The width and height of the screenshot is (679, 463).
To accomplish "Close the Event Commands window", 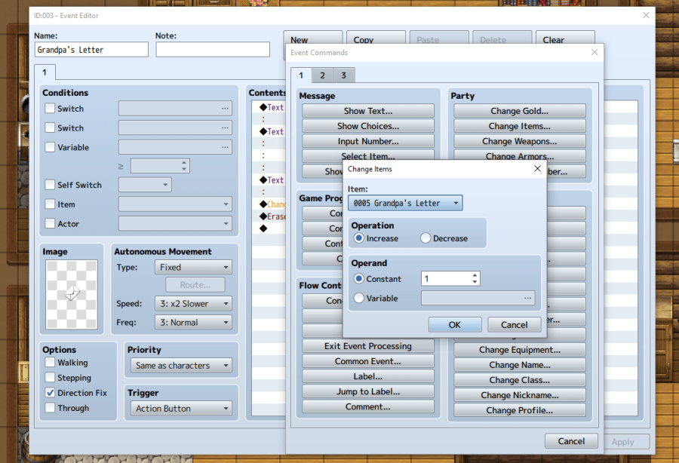I will coord(595,52).
